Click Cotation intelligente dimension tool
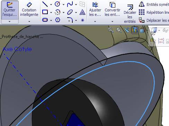 pos(29,9)
